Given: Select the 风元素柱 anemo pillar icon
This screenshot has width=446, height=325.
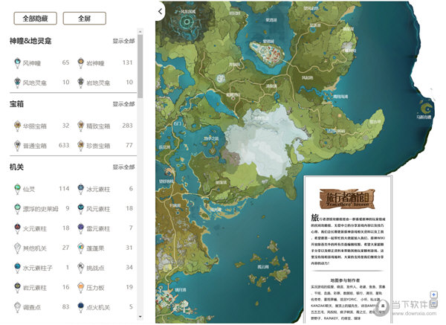Looking at the screenshot, I should click(x=81, y=208).
